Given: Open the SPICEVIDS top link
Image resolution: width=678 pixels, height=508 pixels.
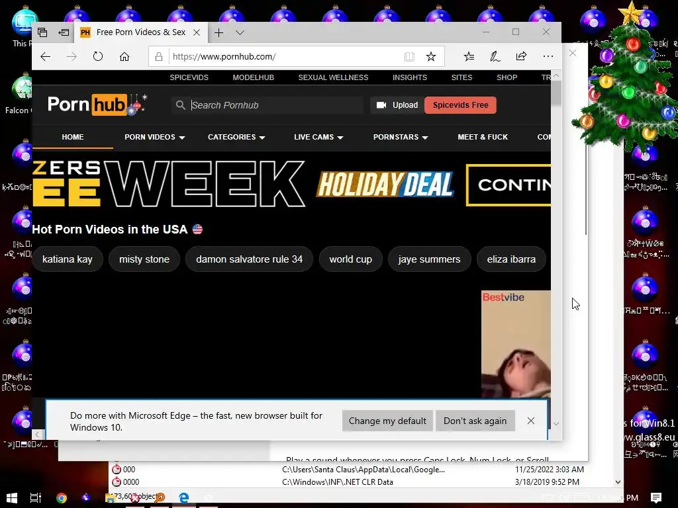Looking at the screenshot, I should (189, 77).
